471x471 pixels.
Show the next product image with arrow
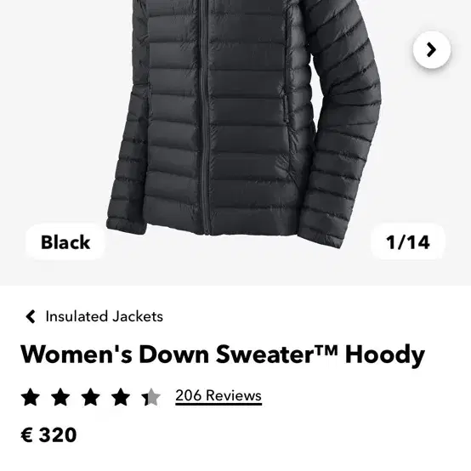tap(432, 49)
